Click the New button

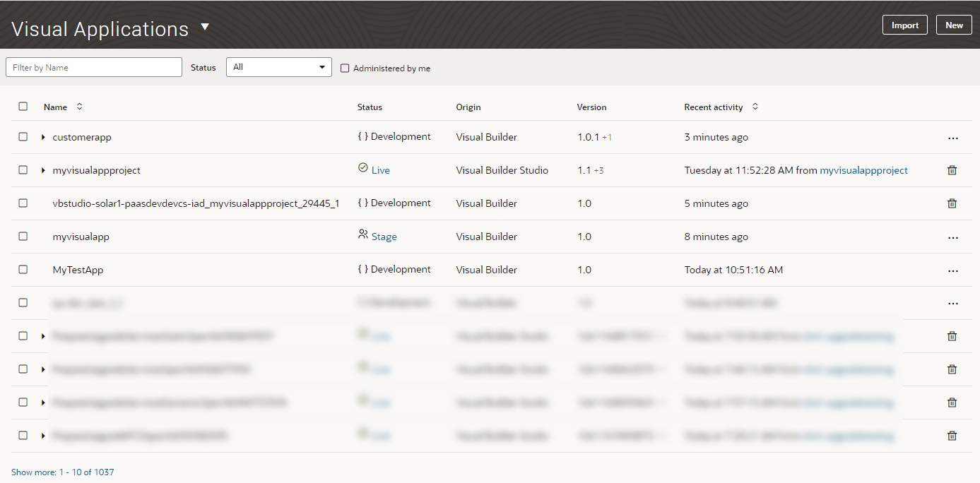coord(954,25)
